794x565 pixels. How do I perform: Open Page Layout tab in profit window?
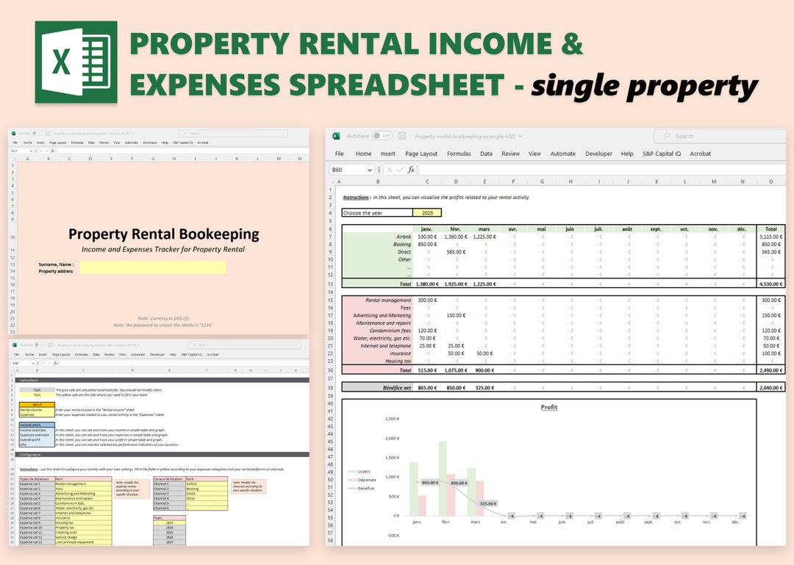click(x=421, y=154)
